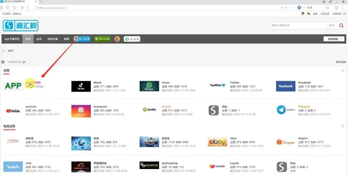Click the Telegram last post time 2023-4-19 22:13

point(320,114)
